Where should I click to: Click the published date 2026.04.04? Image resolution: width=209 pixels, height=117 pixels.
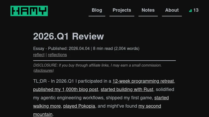coord(79,48)
